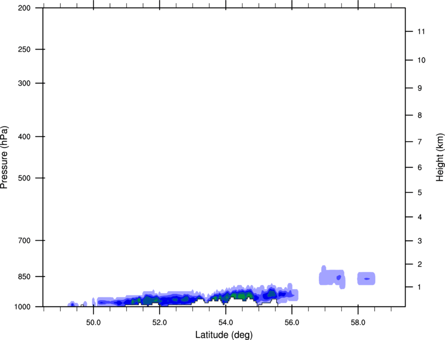445x340 pixels.
Task: Click height tick label 9
Action: 420,88
